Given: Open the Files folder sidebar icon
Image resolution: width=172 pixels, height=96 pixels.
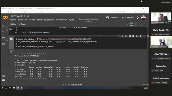Looking at the screenshot, I should click(3, 44).
